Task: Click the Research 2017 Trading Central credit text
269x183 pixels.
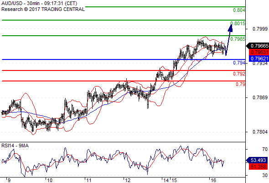Action: click(43, 9)
